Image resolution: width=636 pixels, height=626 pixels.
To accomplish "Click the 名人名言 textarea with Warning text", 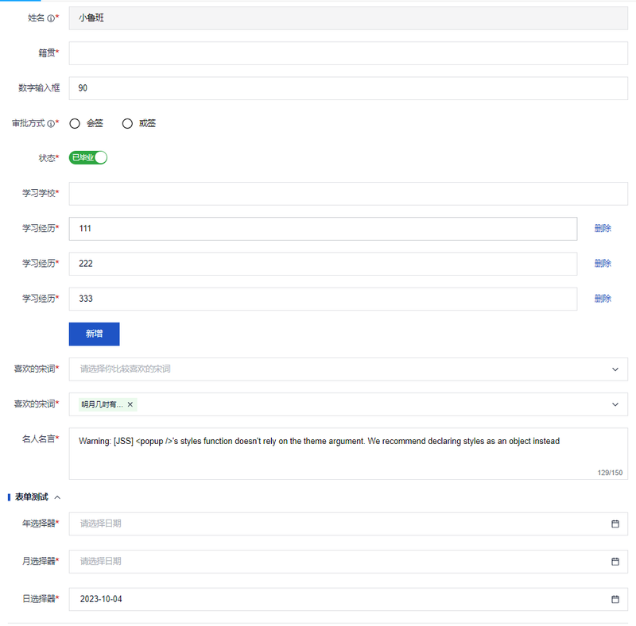I will [x=348, y=454].
